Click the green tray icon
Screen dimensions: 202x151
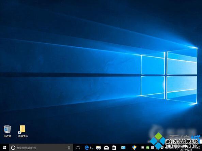click(x=147, y=148)
